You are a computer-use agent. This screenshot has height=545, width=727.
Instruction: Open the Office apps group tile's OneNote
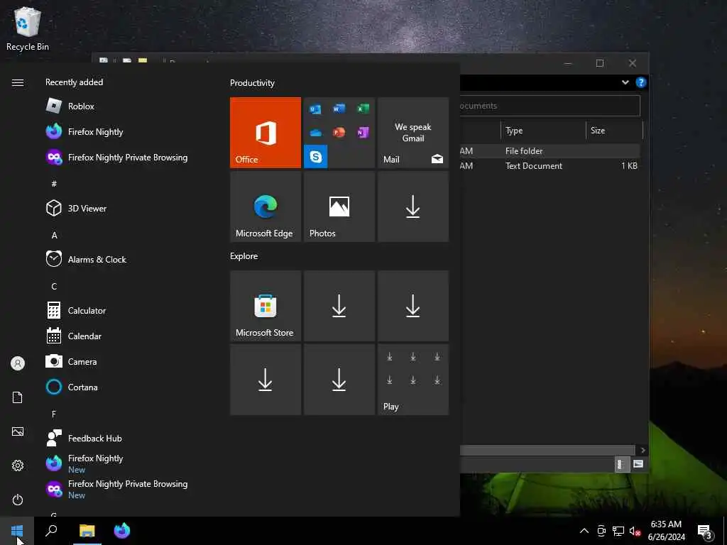(363, 133)
